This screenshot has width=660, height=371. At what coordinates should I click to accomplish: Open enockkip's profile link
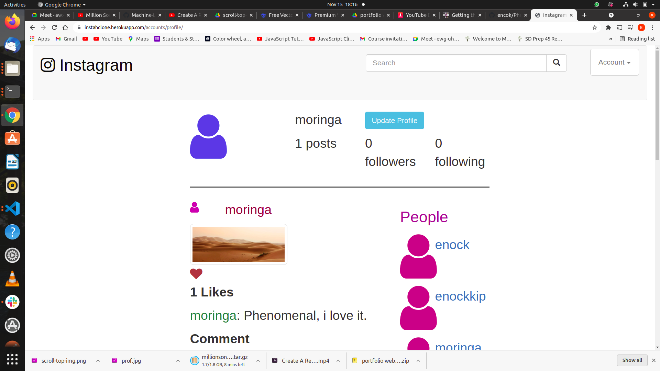[460, 296]
